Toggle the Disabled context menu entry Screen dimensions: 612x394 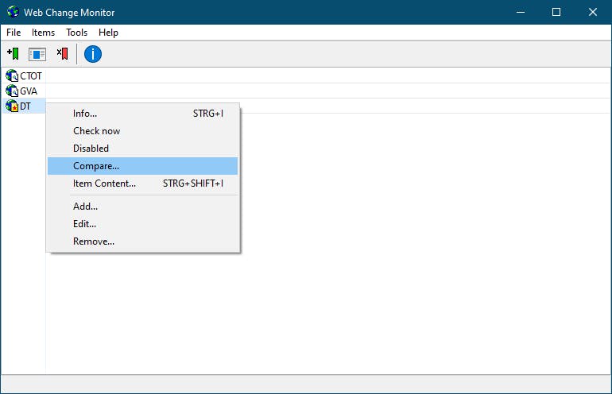tap(142, 149)
